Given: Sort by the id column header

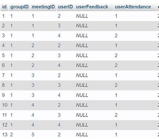Looking at the screenshot, I should [x=4, y=7].
